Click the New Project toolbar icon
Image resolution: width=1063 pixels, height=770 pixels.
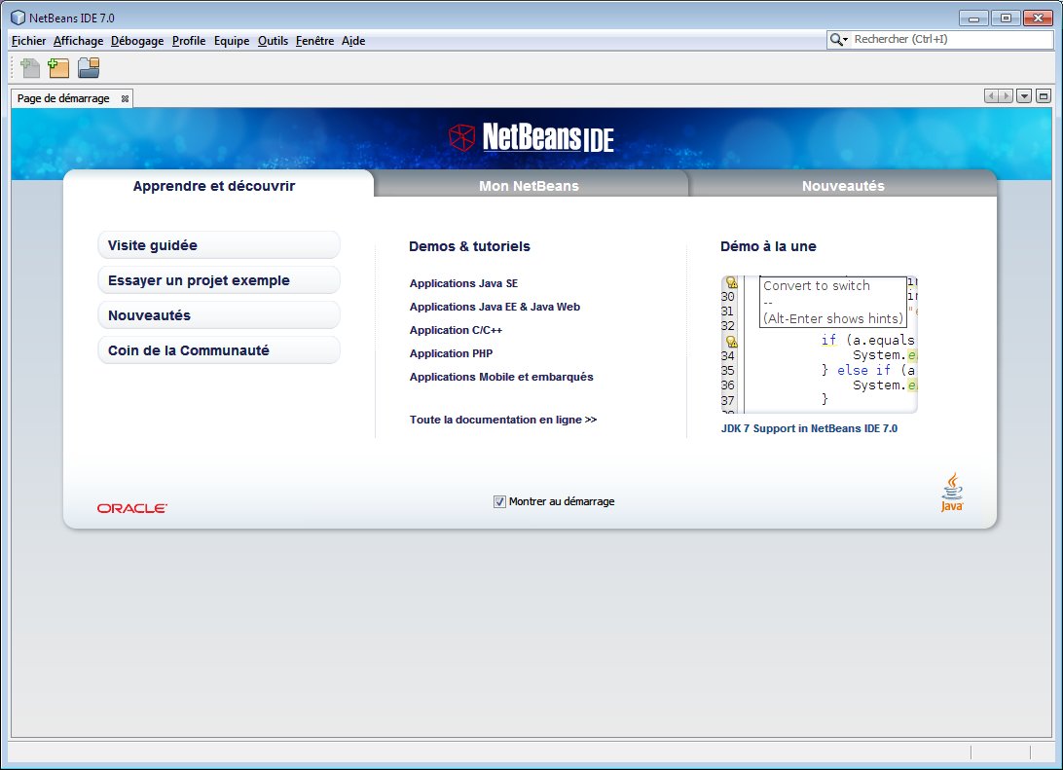pyautogui.click(x=59, y=68)
